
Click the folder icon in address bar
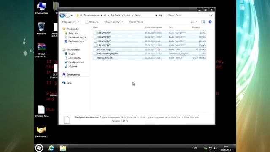click(x=78, y=15)
